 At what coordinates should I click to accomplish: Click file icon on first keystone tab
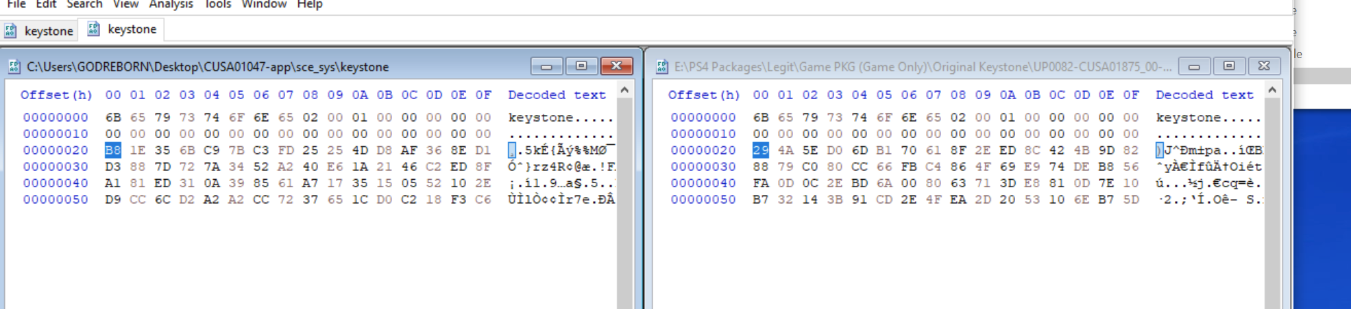[x=10, y=31]
